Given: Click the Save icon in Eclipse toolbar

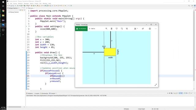Looking at the screenshot, I should tap(11, 6).
